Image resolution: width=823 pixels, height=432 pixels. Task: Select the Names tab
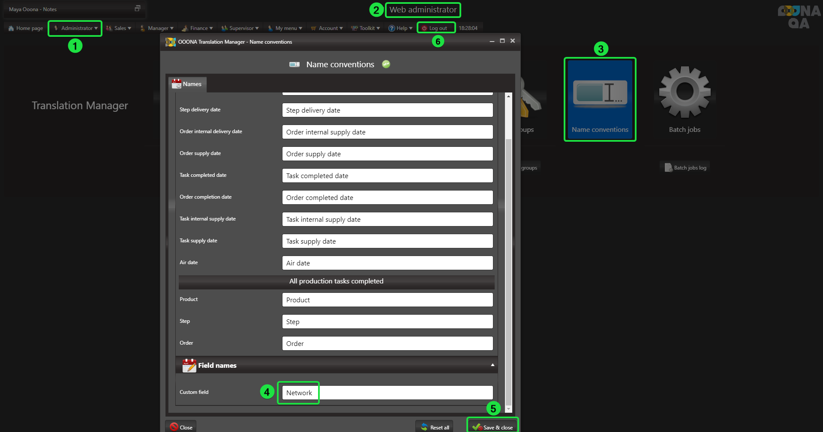(187, 84)
